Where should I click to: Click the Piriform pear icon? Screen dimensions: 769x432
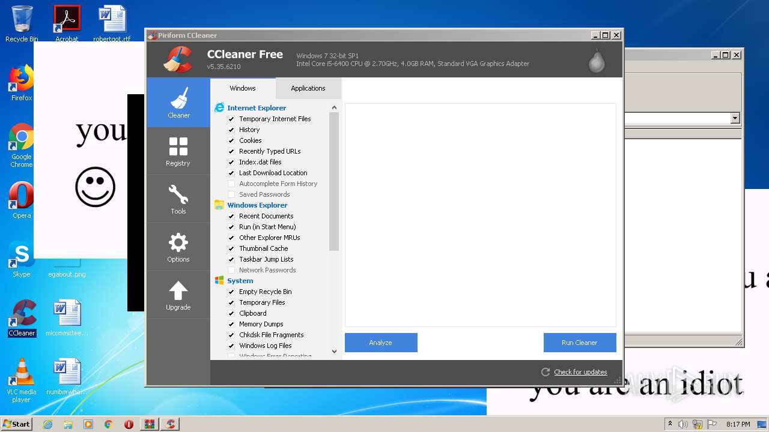point(597,60)
